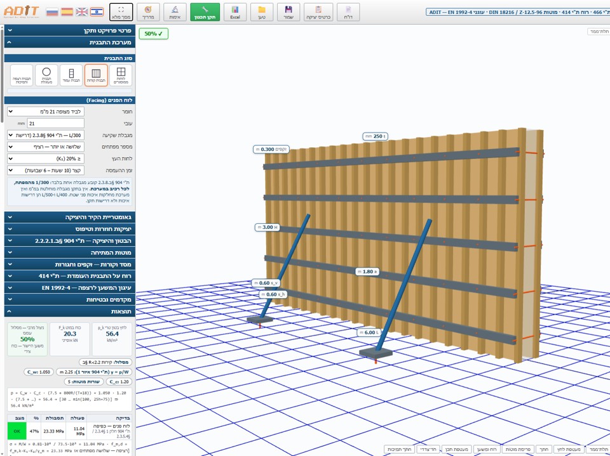Viewport: 610px width, 456px height.
Task: Click the C_c: 1.20 chip
Action: [119, 381]
